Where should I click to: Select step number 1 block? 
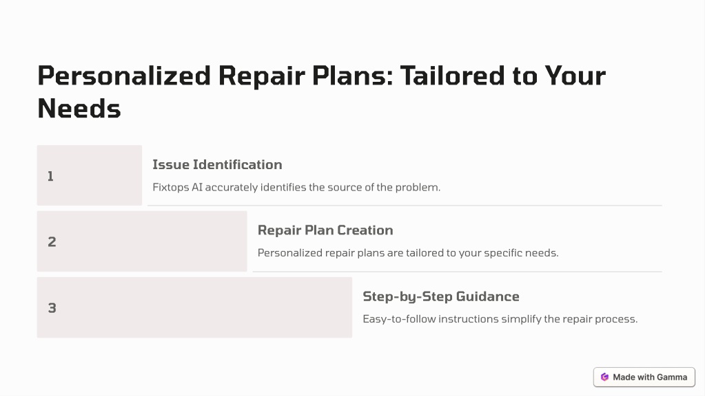tap(90, 175)
